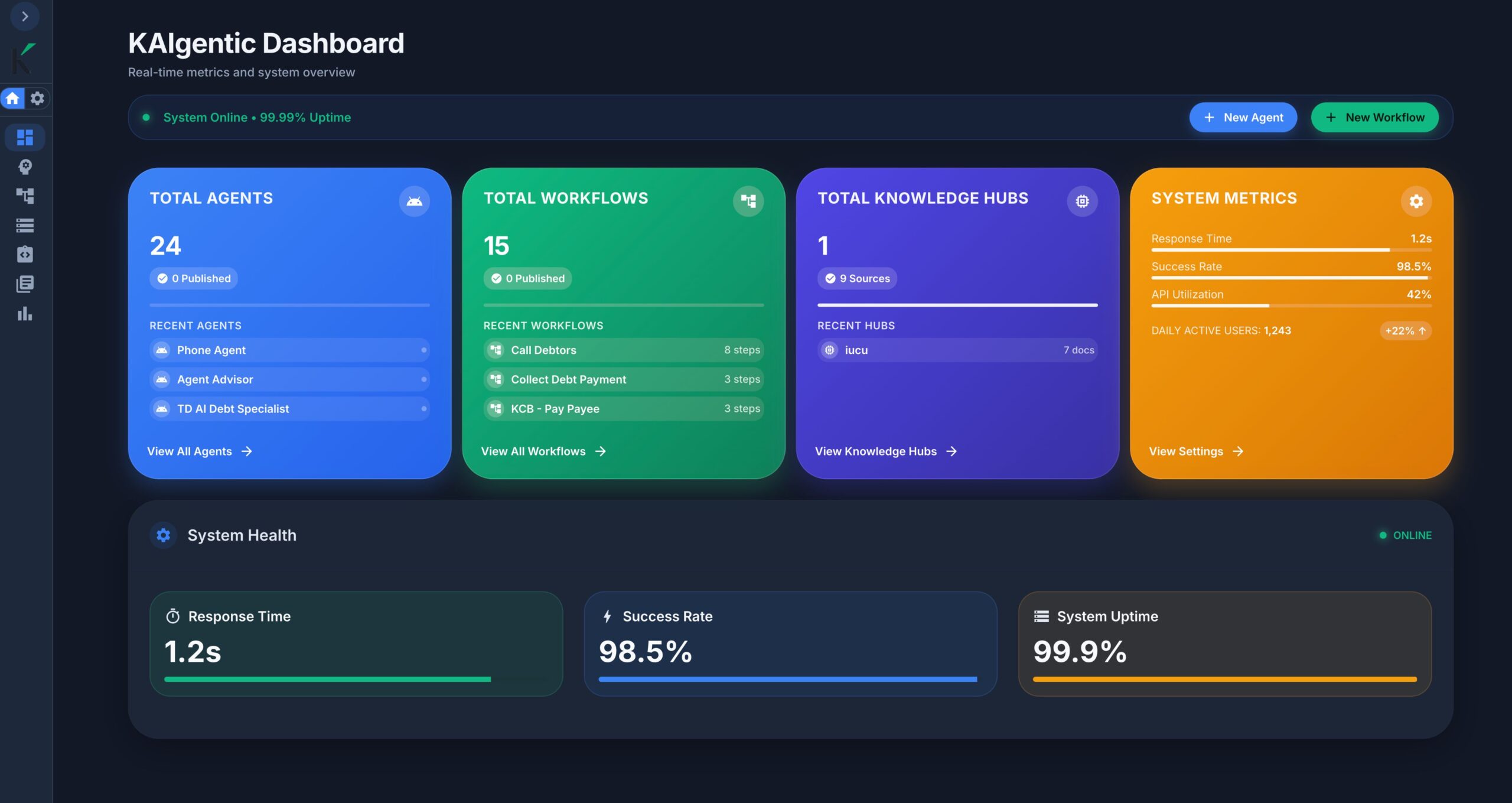Open the TD AI Debt Specialist row
Viewport: 1512px width, 803px height.
tap(289, 409)
